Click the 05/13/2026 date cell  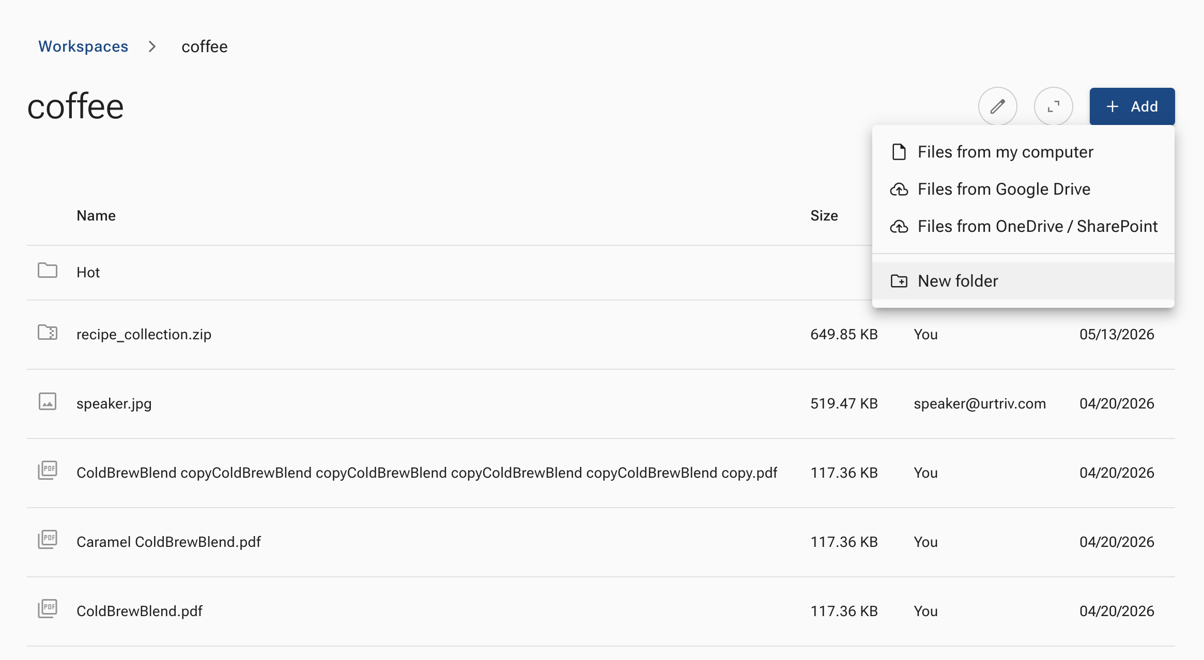[1117, 334]
